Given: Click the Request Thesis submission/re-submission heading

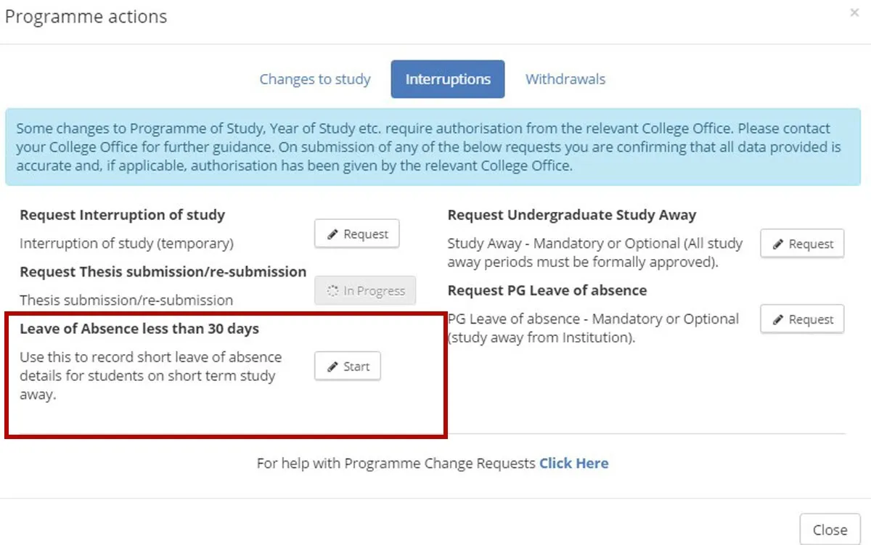Looking at the screenshot, I should pos(163,272).
